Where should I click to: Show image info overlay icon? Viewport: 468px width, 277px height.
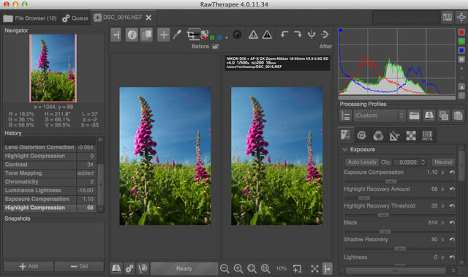pyautogui.click(x=132, y=35)
